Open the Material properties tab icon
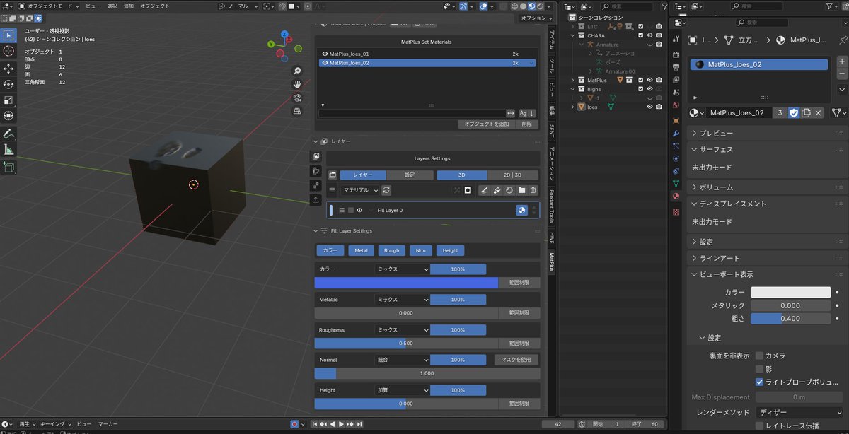Image resolution: width=849 pixels, height=434 pixels. 676,196
